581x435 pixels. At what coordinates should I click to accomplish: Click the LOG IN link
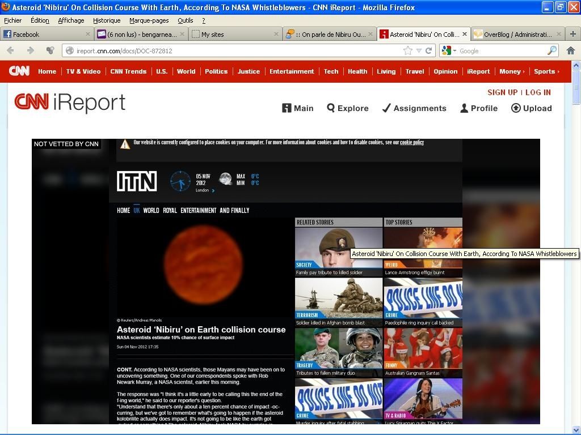point(538,92)
